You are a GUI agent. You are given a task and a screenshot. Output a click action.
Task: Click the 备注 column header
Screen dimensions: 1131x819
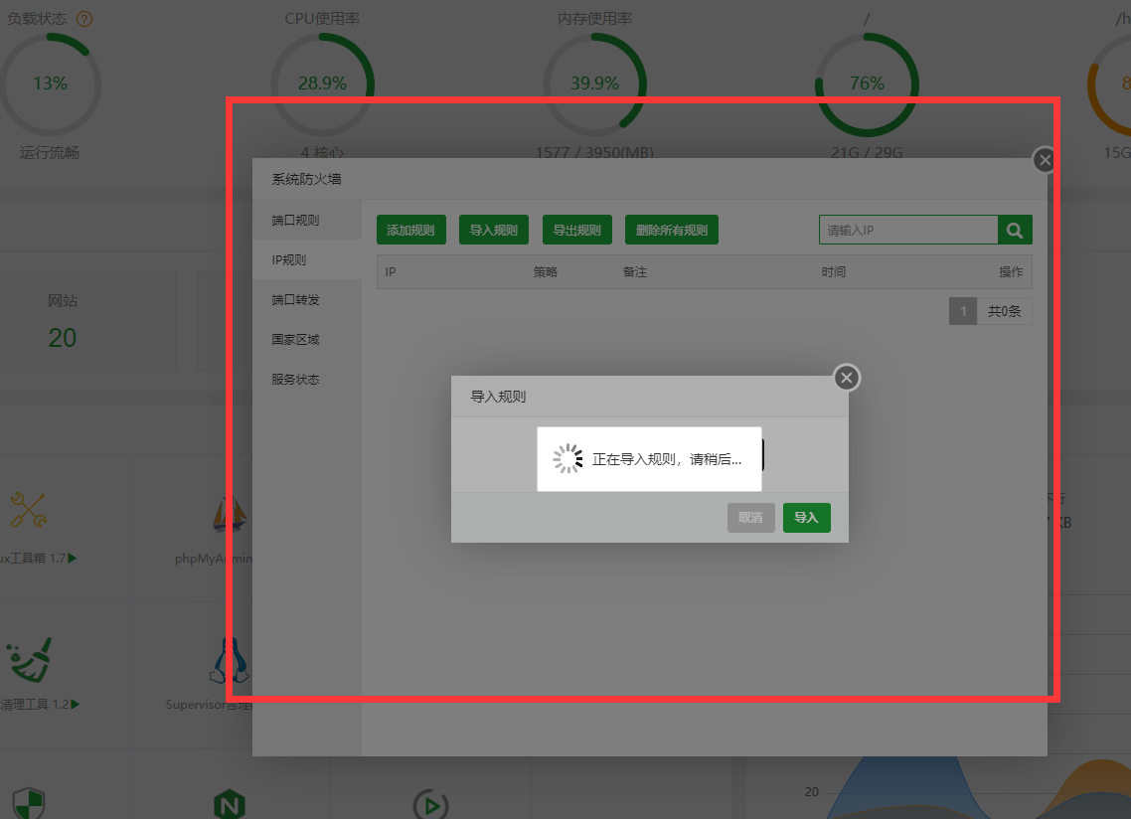635,272
